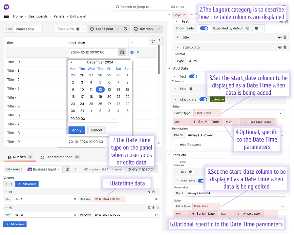Open the calendar picker icon in start_date field
Screen dimensions: 294x235
122,52
